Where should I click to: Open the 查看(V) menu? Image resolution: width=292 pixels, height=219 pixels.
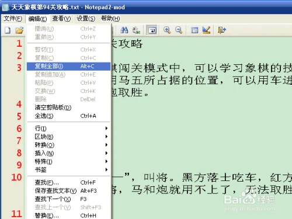point(61,19)
